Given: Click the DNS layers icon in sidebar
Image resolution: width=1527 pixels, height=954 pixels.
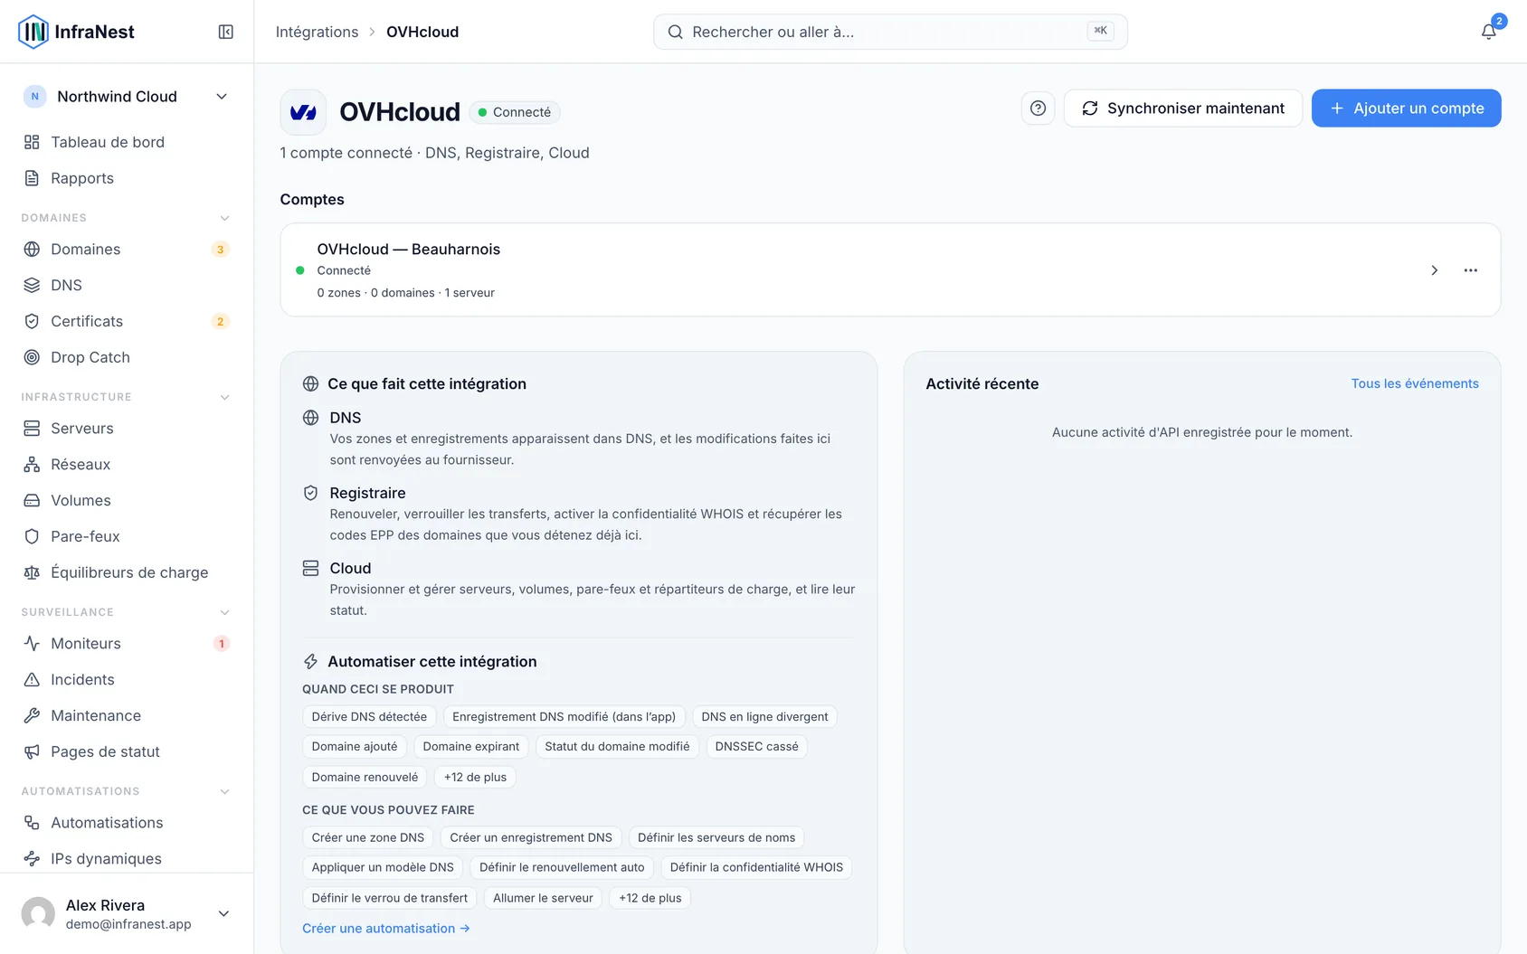Looking at the screenshot, I should 32,285.
